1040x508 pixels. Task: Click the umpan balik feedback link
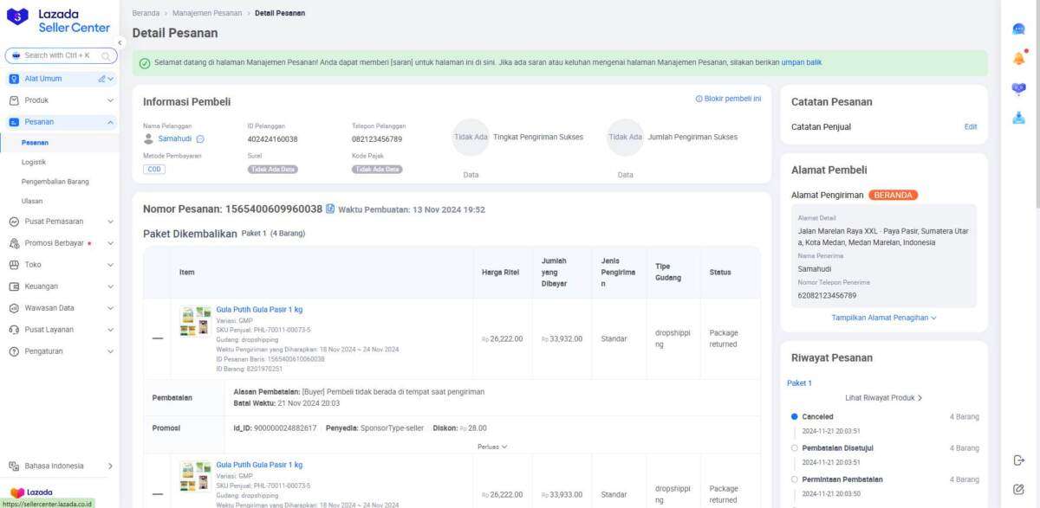tap(802, 62)
